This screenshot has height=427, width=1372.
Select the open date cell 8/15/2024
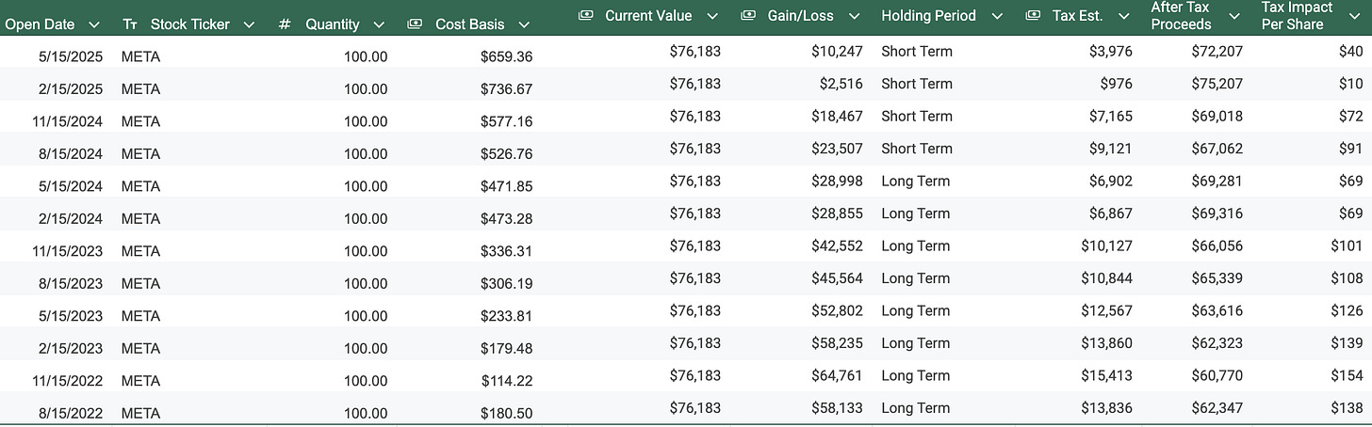pos(71,154)
